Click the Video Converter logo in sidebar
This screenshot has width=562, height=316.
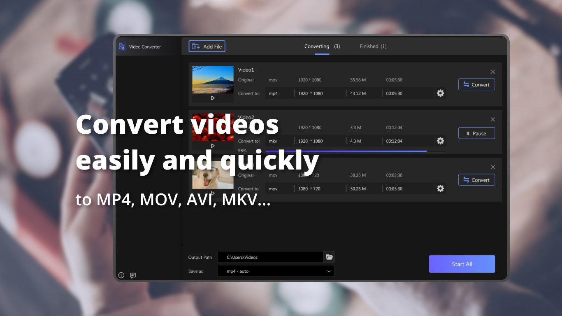(121, 46)
